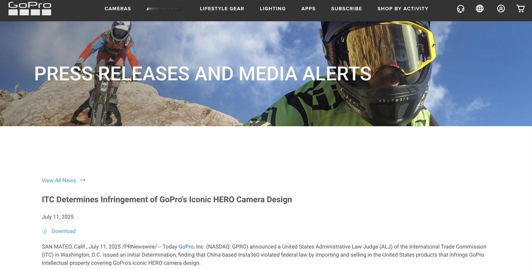532x269 pixels.
Task: Open the Lighting menu
Action: (x=273, y=9)
